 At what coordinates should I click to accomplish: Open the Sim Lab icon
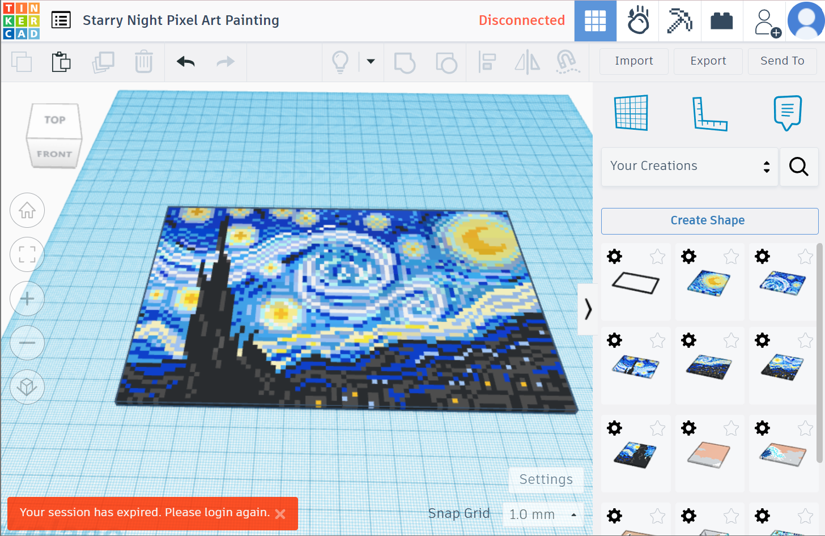638,21
